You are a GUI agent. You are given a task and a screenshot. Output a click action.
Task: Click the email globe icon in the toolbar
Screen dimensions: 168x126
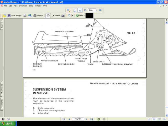pos(30,16)
